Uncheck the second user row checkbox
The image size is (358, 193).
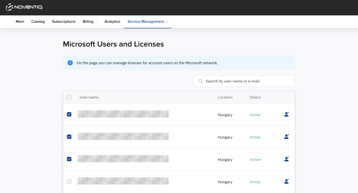(x=69, y=137)
